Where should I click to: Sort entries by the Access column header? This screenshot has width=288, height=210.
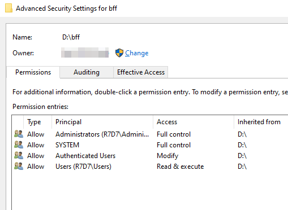click(x=194, y=122)
